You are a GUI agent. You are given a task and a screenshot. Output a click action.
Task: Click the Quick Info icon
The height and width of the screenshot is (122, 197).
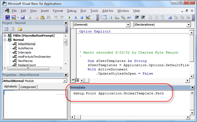[117, 17]
